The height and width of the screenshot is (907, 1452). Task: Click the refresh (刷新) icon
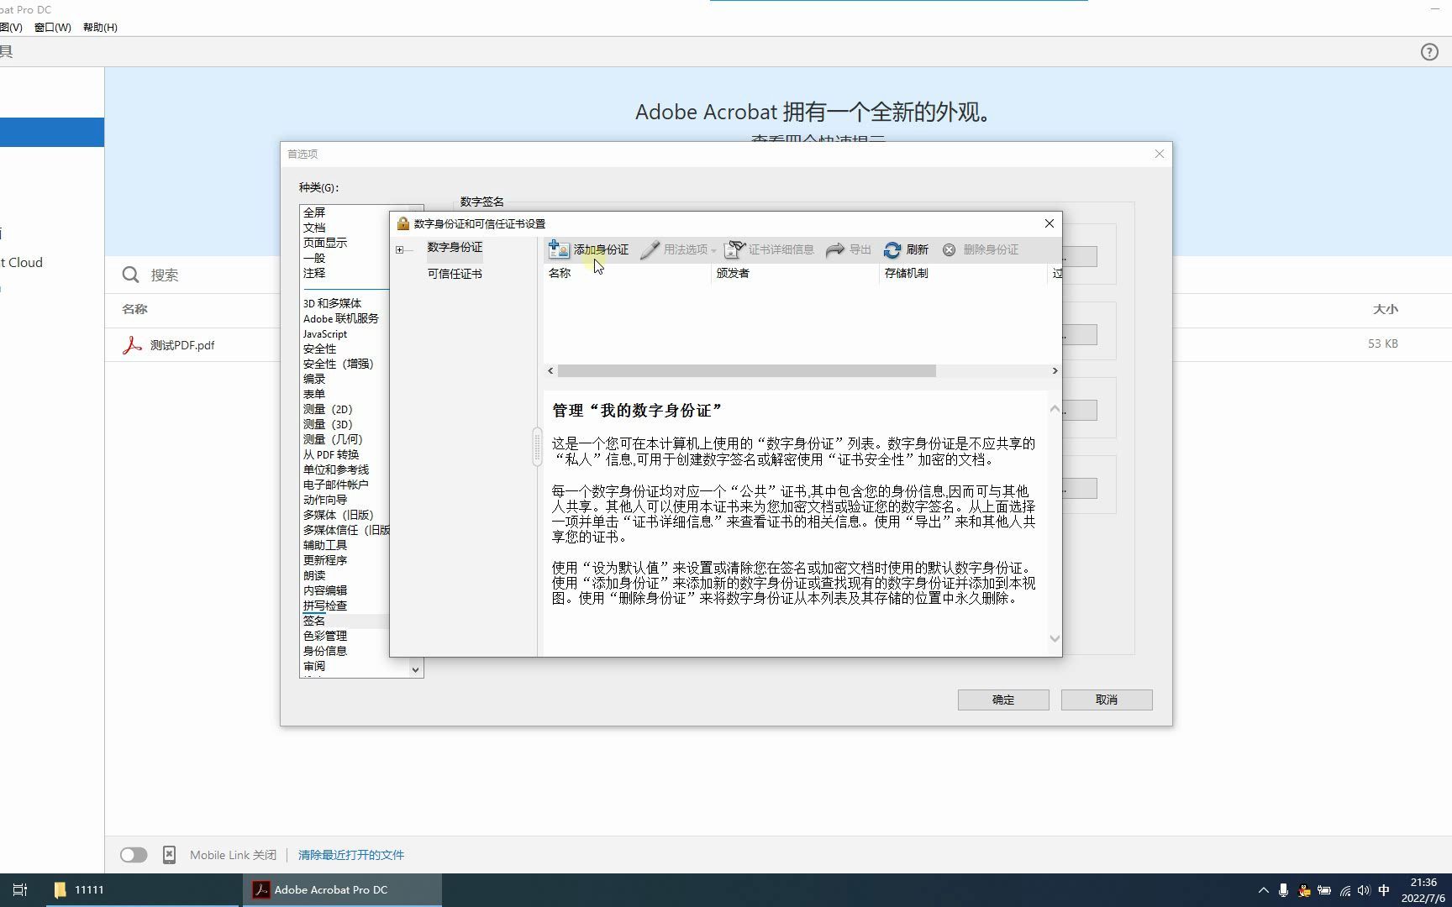click(x=892, y=249)
